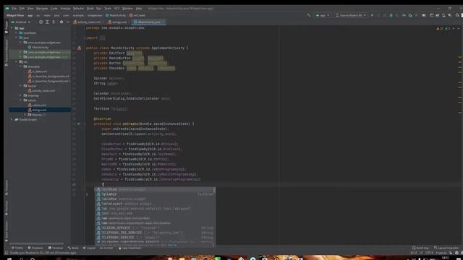The width and height of the screenshot is (463, 260).
Task: Open the Android project view dropdown
Action: (x=21, y=22)
